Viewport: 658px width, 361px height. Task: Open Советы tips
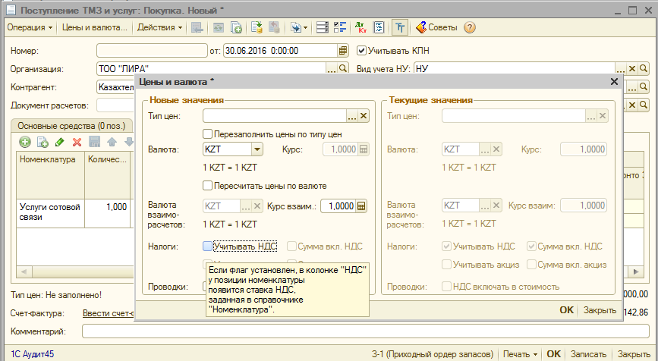pos(436,27)
